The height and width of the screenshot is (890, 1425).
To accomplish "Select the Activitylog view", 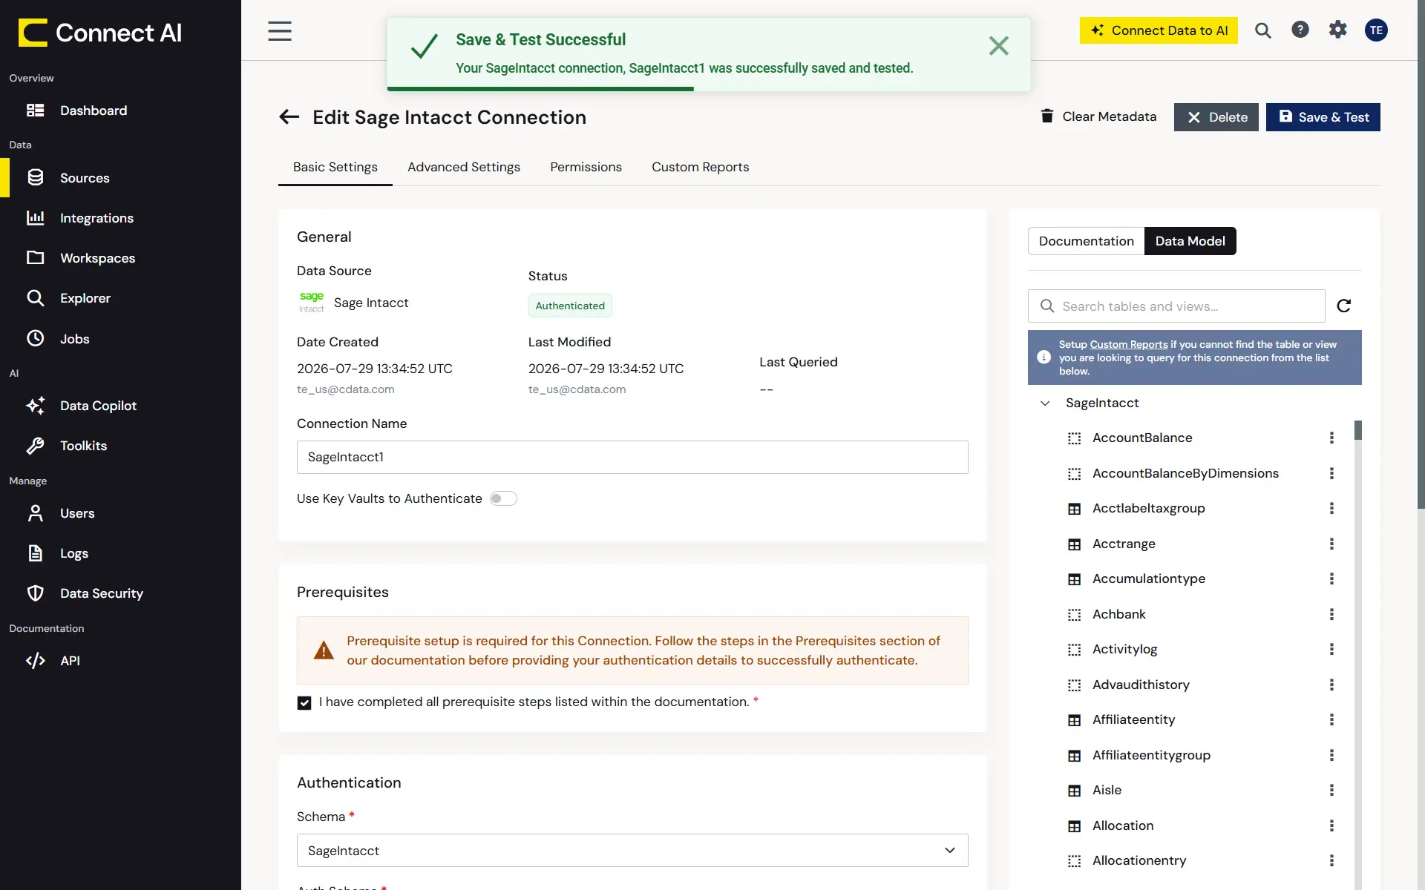I will pos(1124,649).
